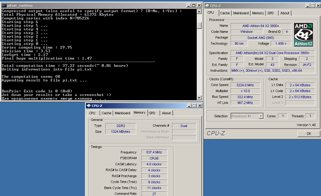The image size is (321, 196).
Task: Click the CAS# Latency value '4.0 clocks'
Action: [154, 164]
